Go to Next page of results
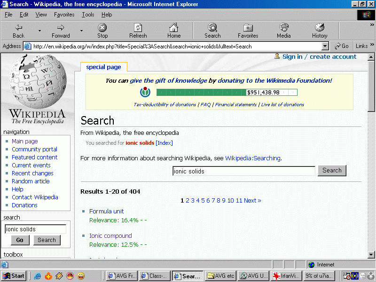 [x=252, y=201]
